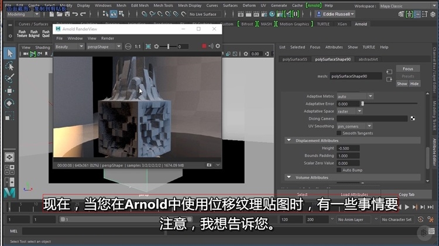The width and height of the screenshot is (439, 246).
Task: Open the Mesh Tools menu
Action: point(163,5)
